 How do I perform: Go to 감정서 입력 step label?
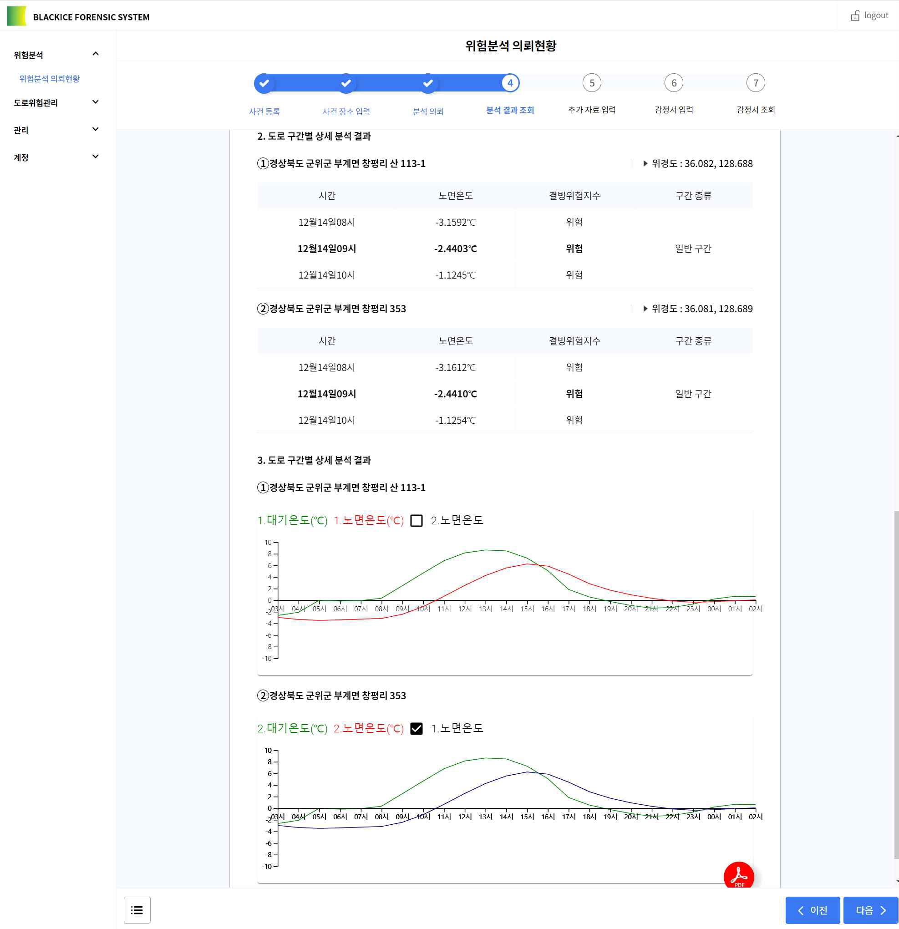coord(674,110)
